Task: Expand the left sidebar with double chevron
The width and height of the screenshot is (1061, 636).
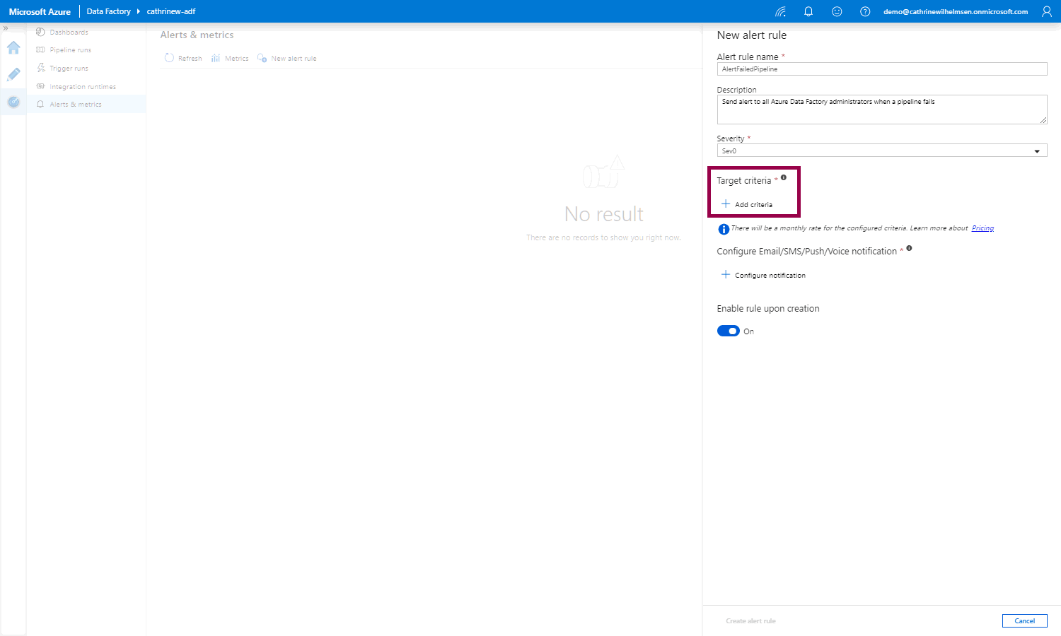Action: coord(6,28)
